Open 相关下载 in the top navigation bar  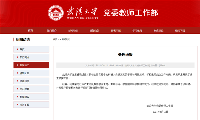pyautogui.click(x=180, y=30)
